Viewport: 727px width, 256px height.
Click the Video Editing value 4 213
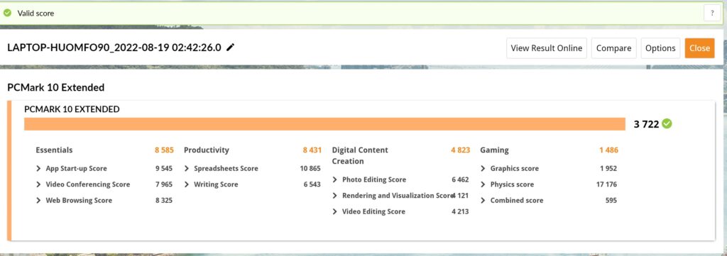point(460,211)
